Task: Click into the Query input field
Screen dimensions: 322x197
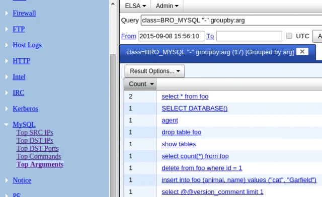Action: (x=231, y=20)
